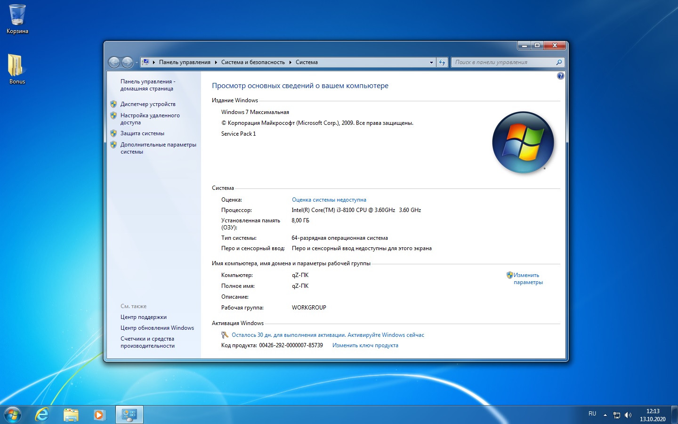Click the Windows logo image
678x424 pixels.
523,142
